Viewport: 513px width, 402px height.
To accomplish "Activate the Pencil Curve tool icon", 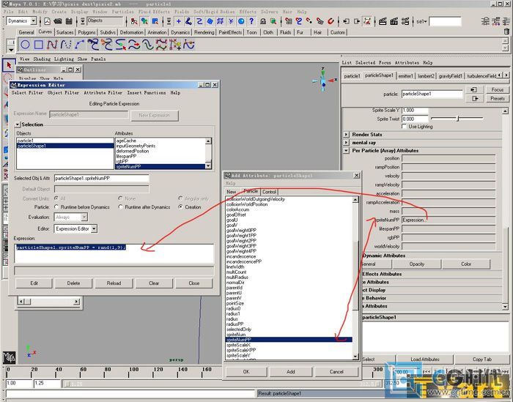I will pyautogui.click(x=79, y=45).
